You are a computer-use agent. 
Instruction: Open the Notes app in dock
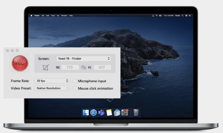tap(109, 112)
